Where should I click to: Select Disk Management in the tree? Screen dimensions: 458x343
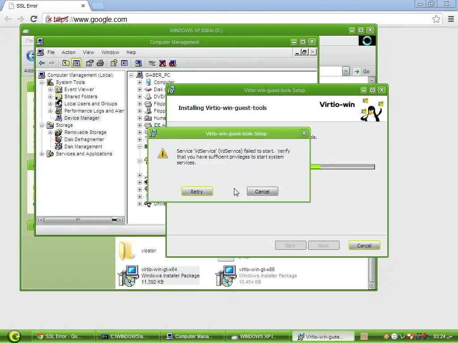coord(83,146)
